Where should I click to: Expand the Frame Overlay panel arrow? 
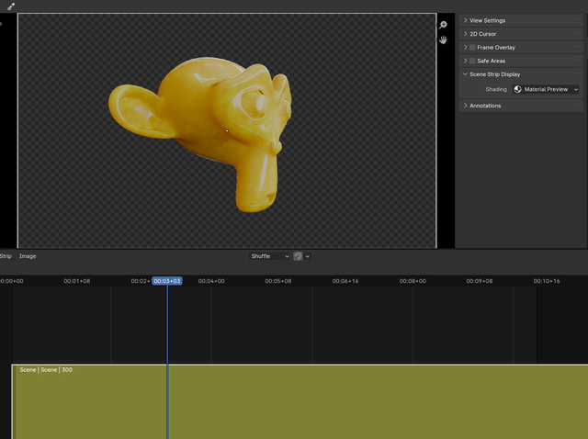466,47
